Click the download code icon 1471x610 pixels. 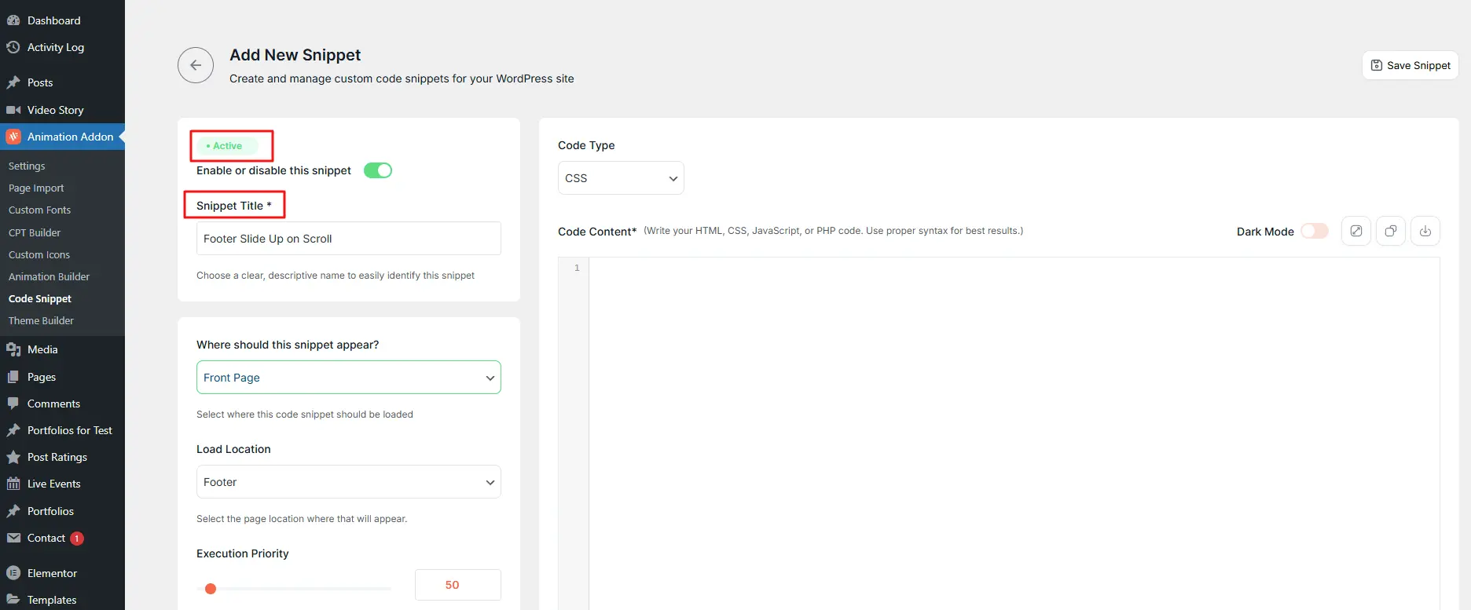tap(1425, 231)
